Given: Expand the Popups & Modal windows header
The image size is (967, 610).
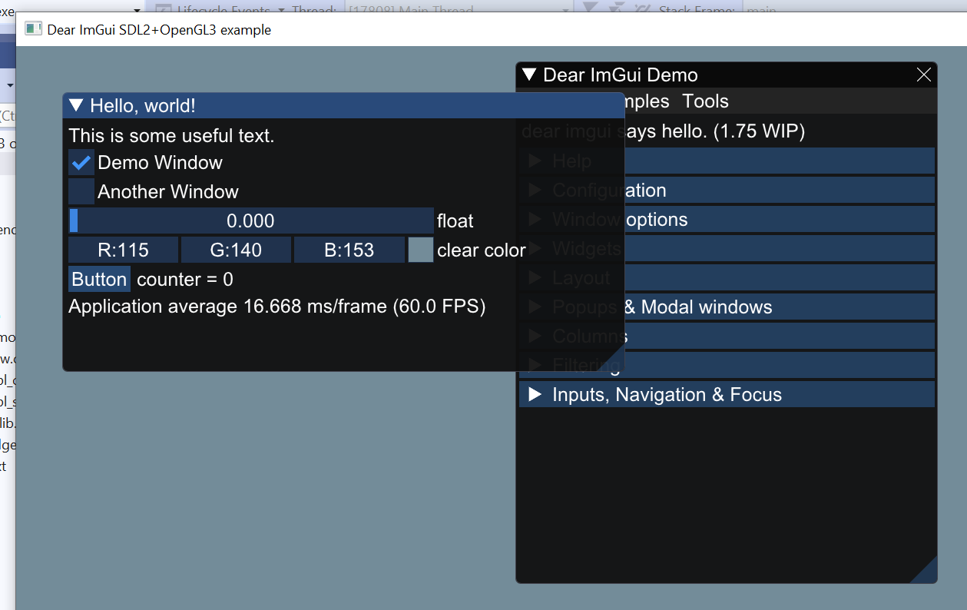Looking at the screenshot, I should (727, 307).
